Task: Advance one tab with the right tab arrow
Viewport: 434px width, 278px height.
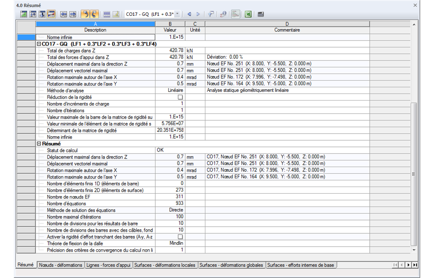Action: tap(408, 265)
